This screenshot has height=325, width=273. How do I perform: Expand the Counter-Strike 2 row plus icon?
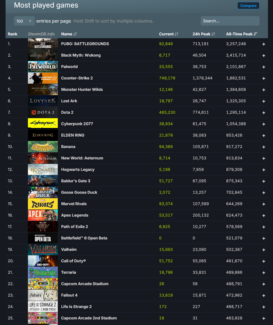point(264,78)
